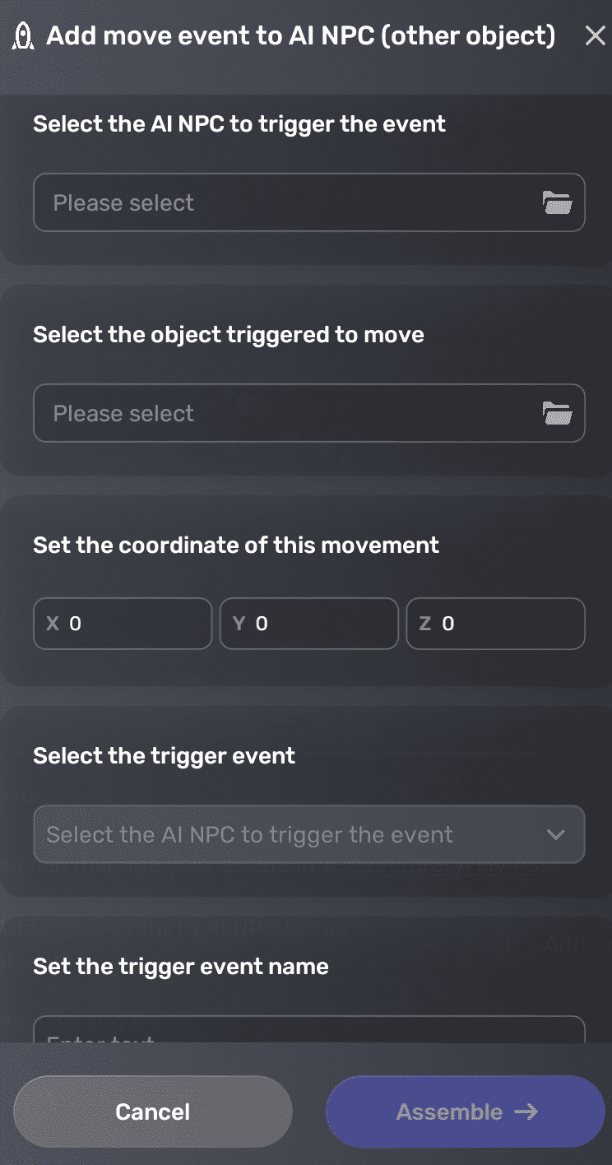Viewport: 612px width, 1165px height.
Task: Click the chevron on the trigger event dropdown
Action: coord(556,834)
